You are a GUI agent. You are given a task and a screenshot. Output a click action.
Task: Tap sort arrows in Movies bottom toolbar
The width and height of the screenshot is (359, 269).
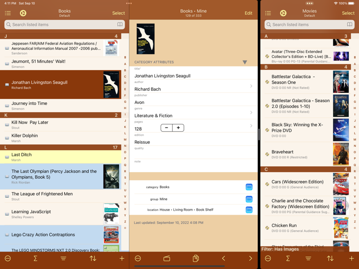330,258
